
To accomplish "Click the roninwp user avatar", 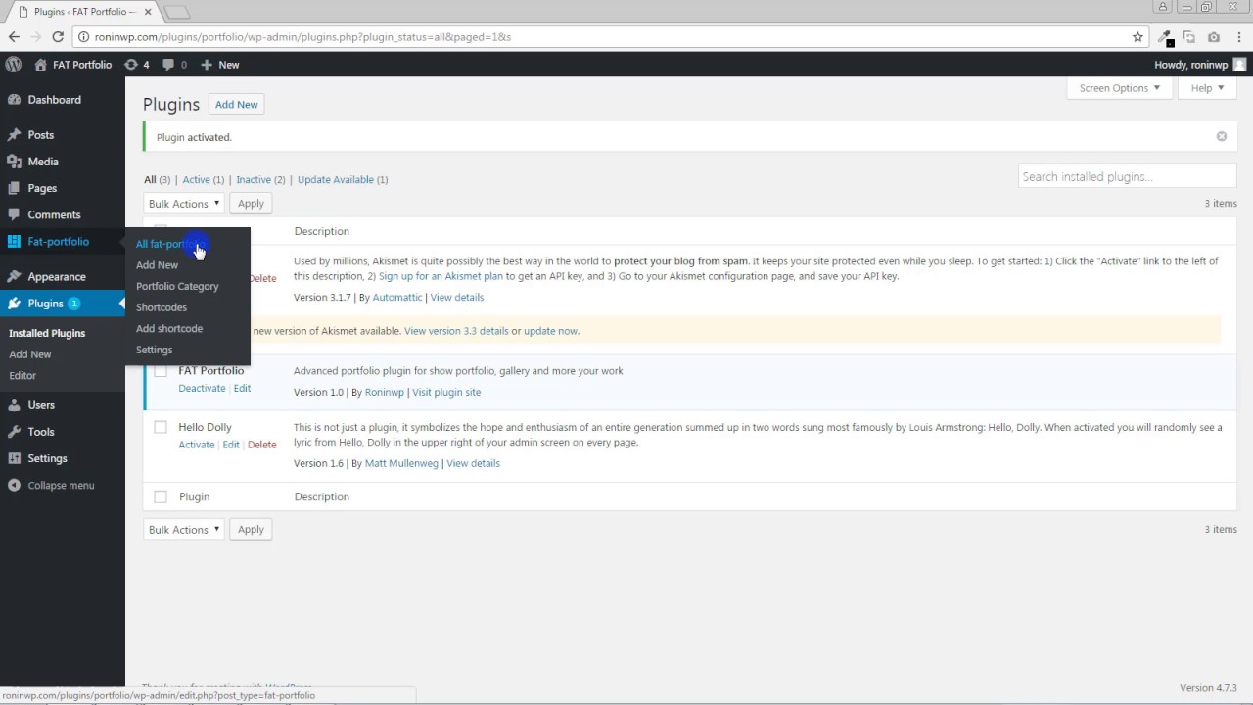I will pos(1239,65).
